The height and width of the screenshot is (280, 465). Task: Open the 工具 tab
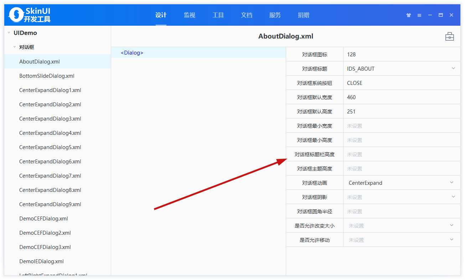(218, 15)
